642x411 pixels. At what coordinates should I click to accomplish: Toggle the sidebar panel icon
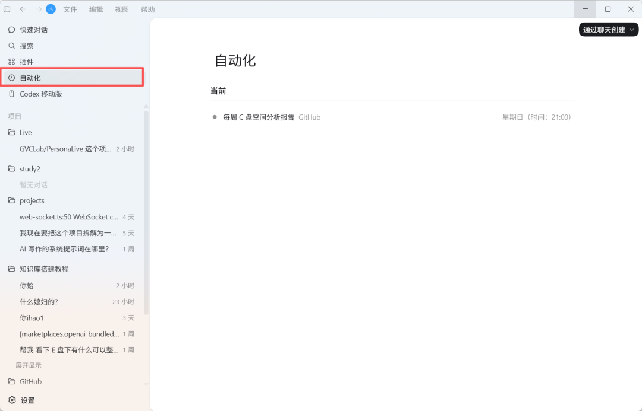tap(7, 9)
